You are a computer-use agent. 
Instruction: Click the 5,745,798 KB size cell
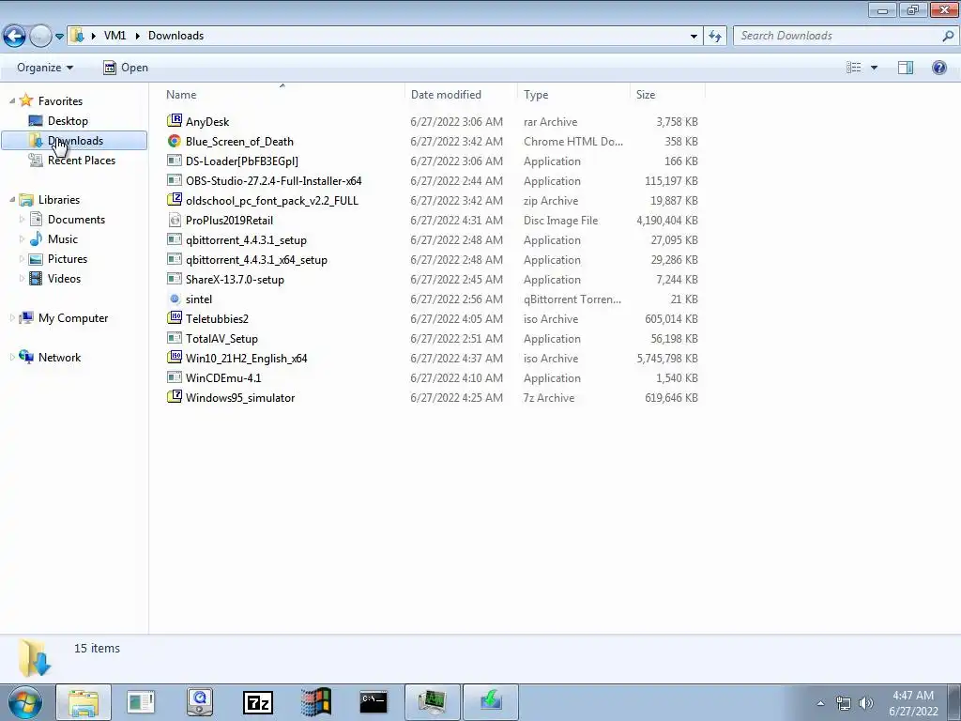point(667,358)
